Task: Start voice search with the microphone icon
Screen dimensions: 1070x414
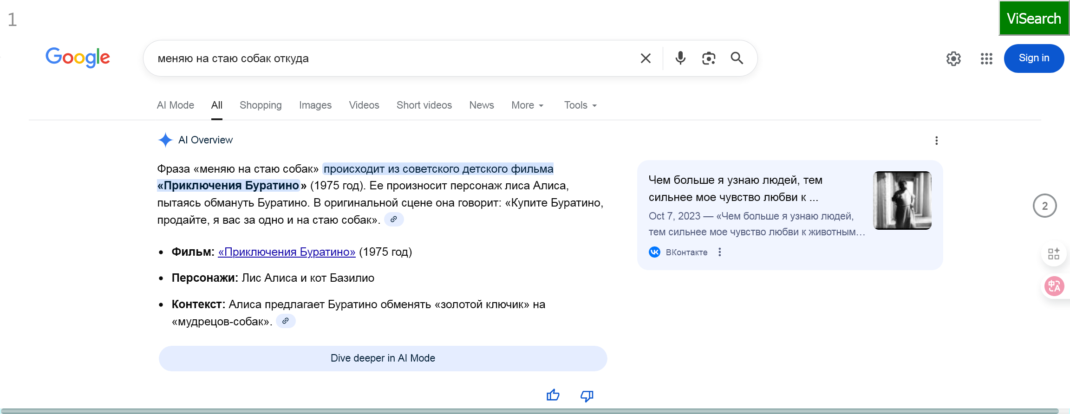Action: point(680,58)
